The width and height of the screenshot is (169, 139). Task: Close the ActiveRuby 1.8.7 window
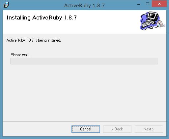click(x=159, y=4)
